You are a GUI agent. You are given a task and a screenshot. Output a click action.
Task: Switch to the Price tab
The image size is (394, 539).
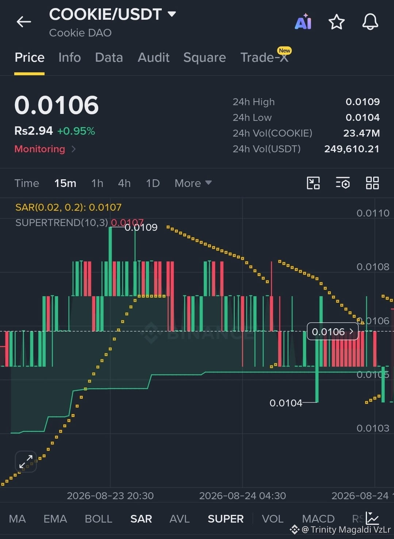coord(30,58)
